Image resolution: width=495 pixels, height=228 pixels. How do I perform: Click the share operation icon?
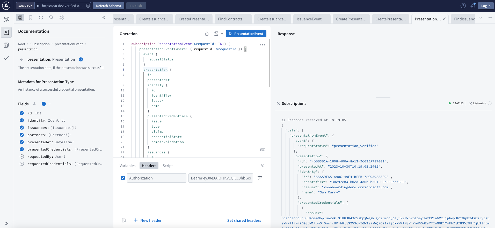(x=207, y=34)
